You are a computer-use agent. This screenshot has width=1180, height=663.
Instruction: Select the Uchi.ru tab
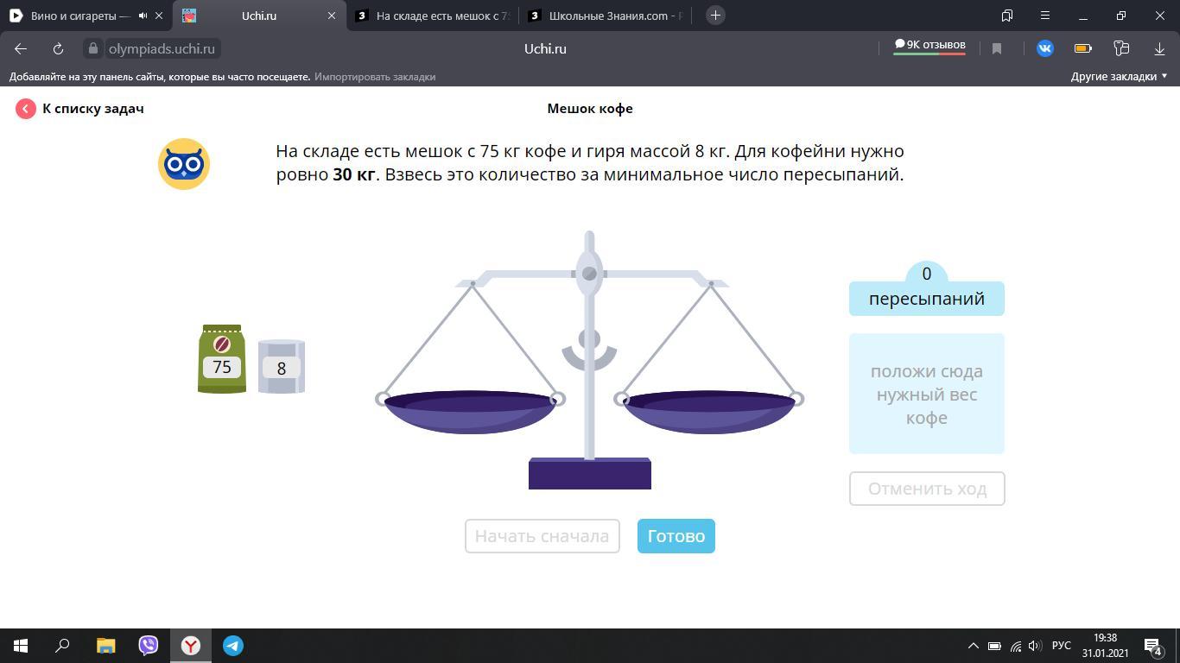(258, 16)
